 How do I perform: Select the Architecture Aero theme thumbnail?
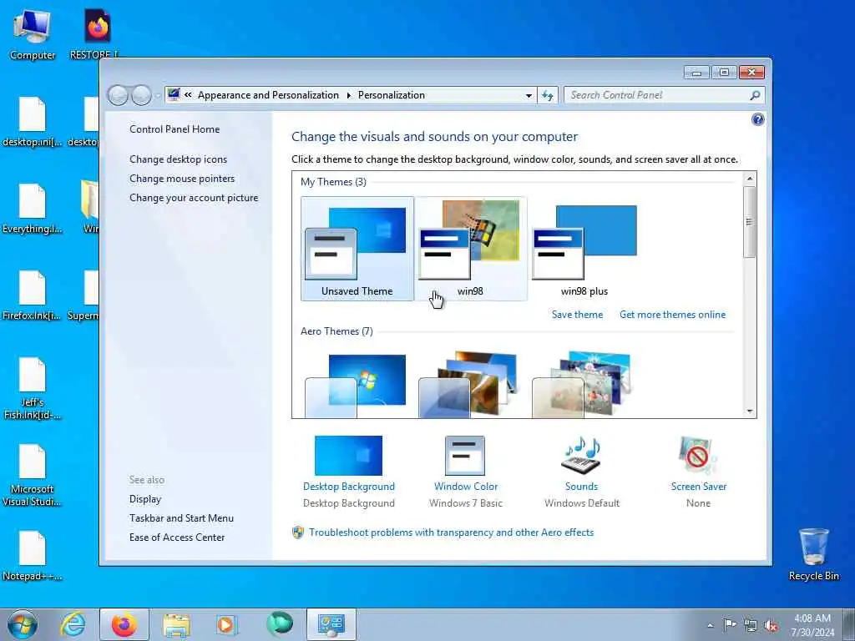471,385
